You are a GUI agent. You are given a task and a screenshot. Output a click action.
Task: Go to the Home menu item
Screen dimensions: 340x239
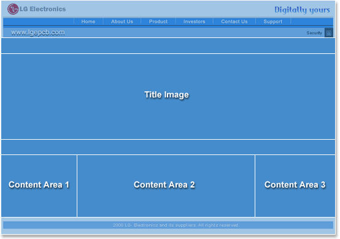click(88, 21)
